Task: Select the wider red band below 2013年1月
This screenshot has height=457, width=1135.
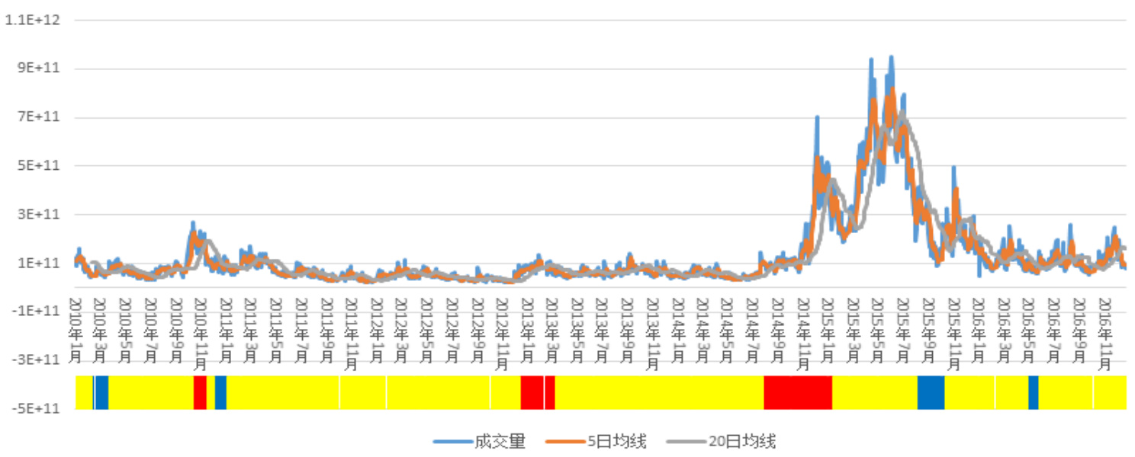Action: pyautogui.click(x=532, y=392)
